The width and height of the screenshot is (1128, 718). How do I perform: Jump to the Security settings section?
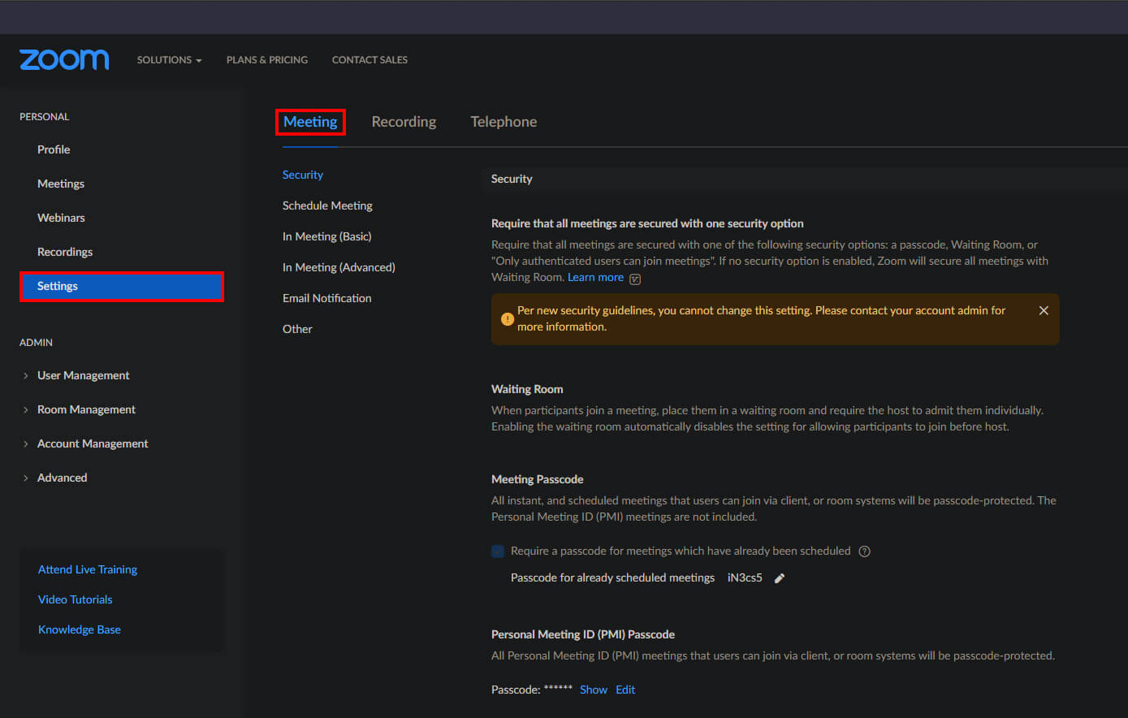[303, 175]
